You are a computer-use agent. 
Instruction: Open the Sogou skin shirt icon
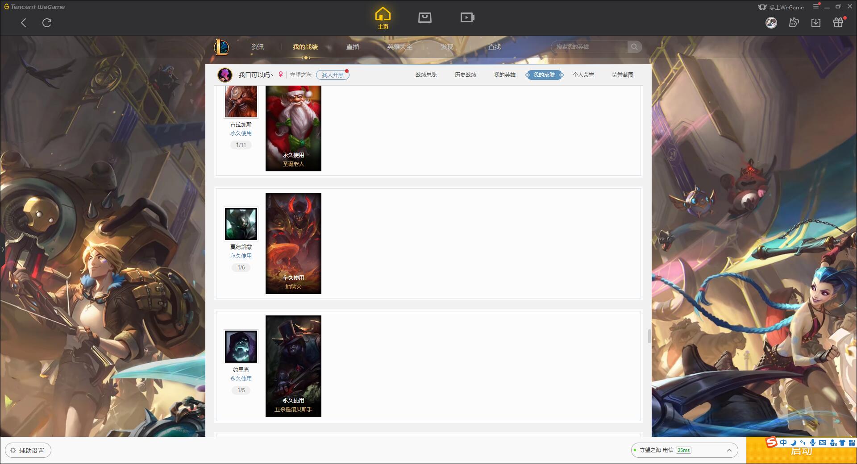point(842,443)
